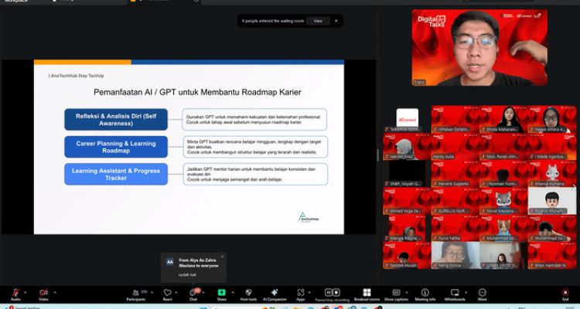Screen dimensions: 580x309
Task: Click the AnaTechHub Stay TechUp header text
Action: point(77,76)
